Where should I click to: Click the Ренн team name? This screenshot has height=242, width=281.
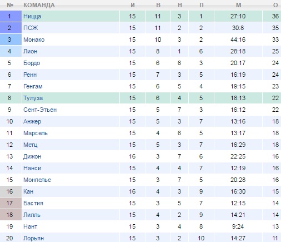click(30, 75)
